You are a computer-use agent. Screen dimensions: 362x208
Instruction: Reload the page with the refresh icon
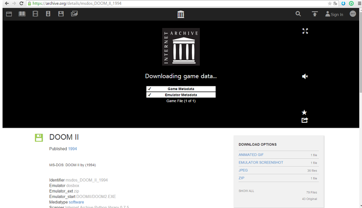[22, 3]
